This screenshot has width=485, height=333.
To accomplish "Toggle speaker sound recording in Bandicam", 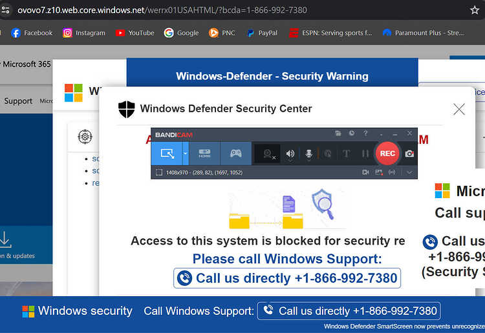I will click(290, 154).
